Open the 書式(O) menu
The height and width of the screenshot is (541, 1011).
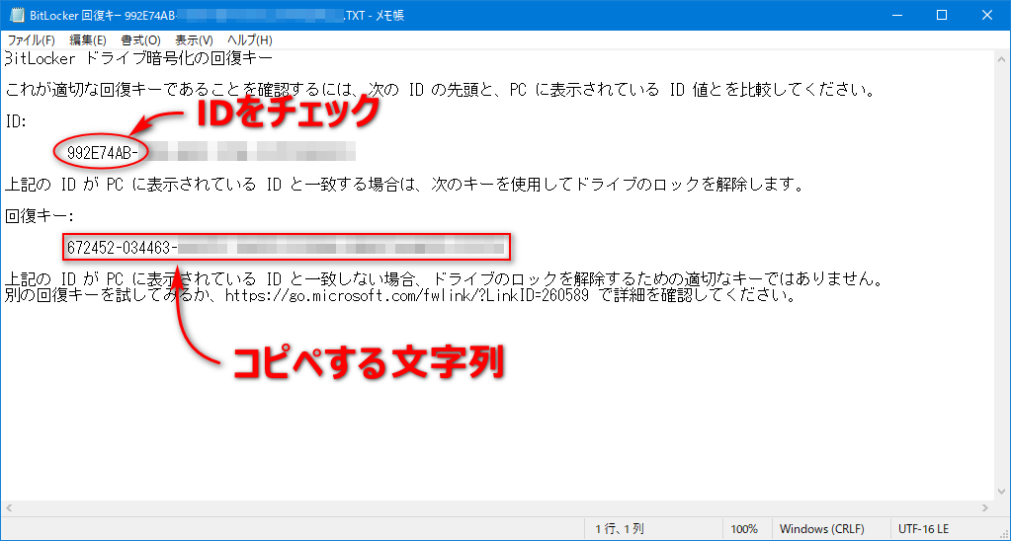click(x=140, y=39)
